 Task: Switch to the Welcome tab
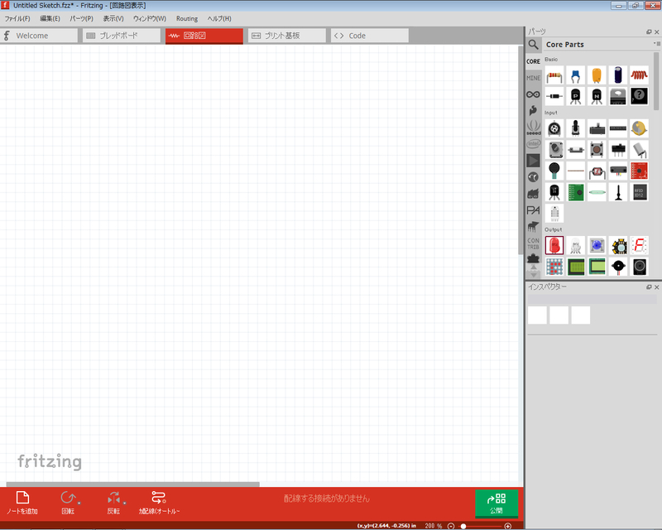pyautogui.click(x=39, y=36)
